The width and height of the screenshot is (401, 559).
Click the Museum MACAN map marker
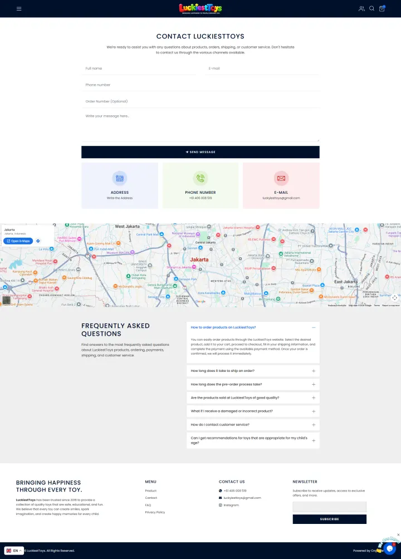(133, 252)
